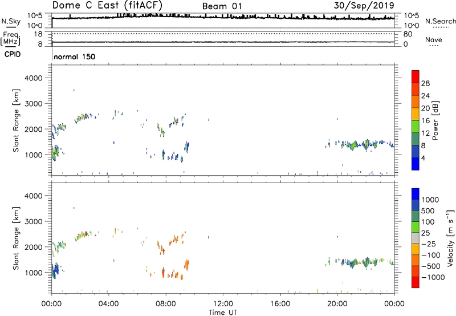Click the "-500" tick on velocity colorbar
This screenshot has width=456, height=316.
coord(431,266)
